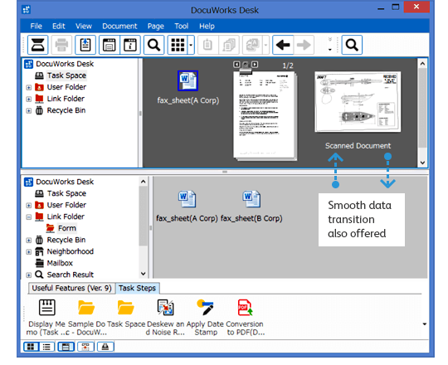
Task: Click the rightmost Search magnifier icon
Action: pyautogui.click(x=352, y=45)
